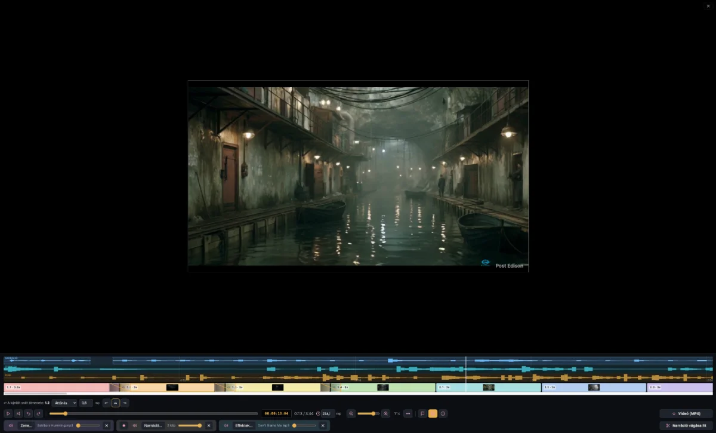Click the orange music waveform track
Viewport: 716px width, 433px height.
coord(358,377)
